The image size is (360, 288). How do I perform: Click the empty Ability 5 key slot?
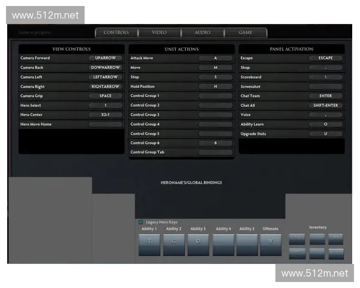pos(247,245)
